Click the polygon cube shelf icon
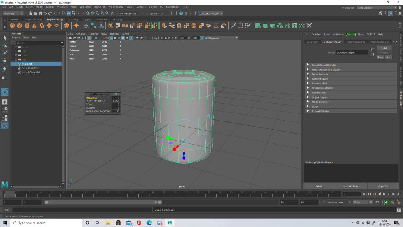Screen dimensions: 403x227 click(20, 26)
